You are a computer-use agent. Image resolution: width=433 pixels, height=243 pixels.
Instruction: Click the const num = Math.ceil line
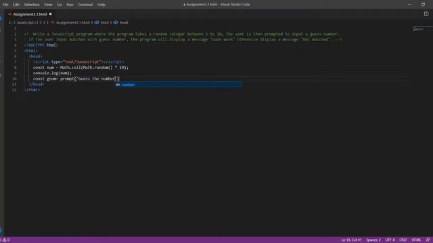coord(81,67)
